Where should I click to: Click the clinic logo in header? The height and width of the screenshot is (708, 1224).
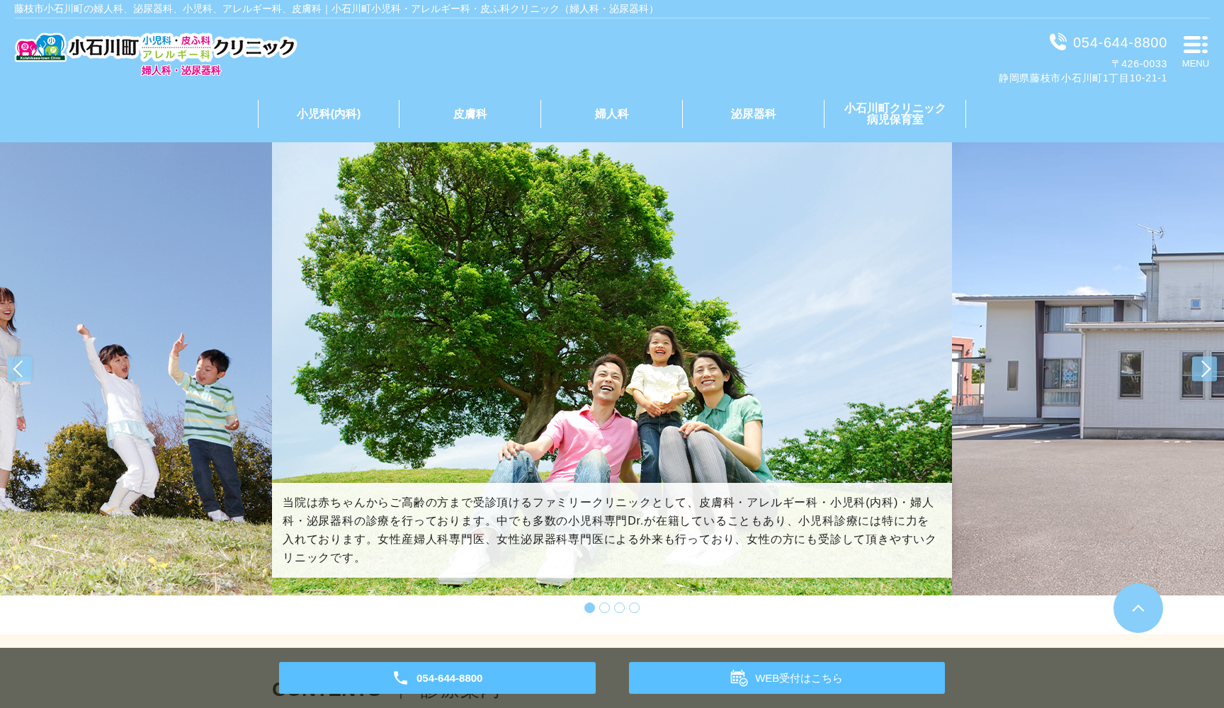pos(155,54)
